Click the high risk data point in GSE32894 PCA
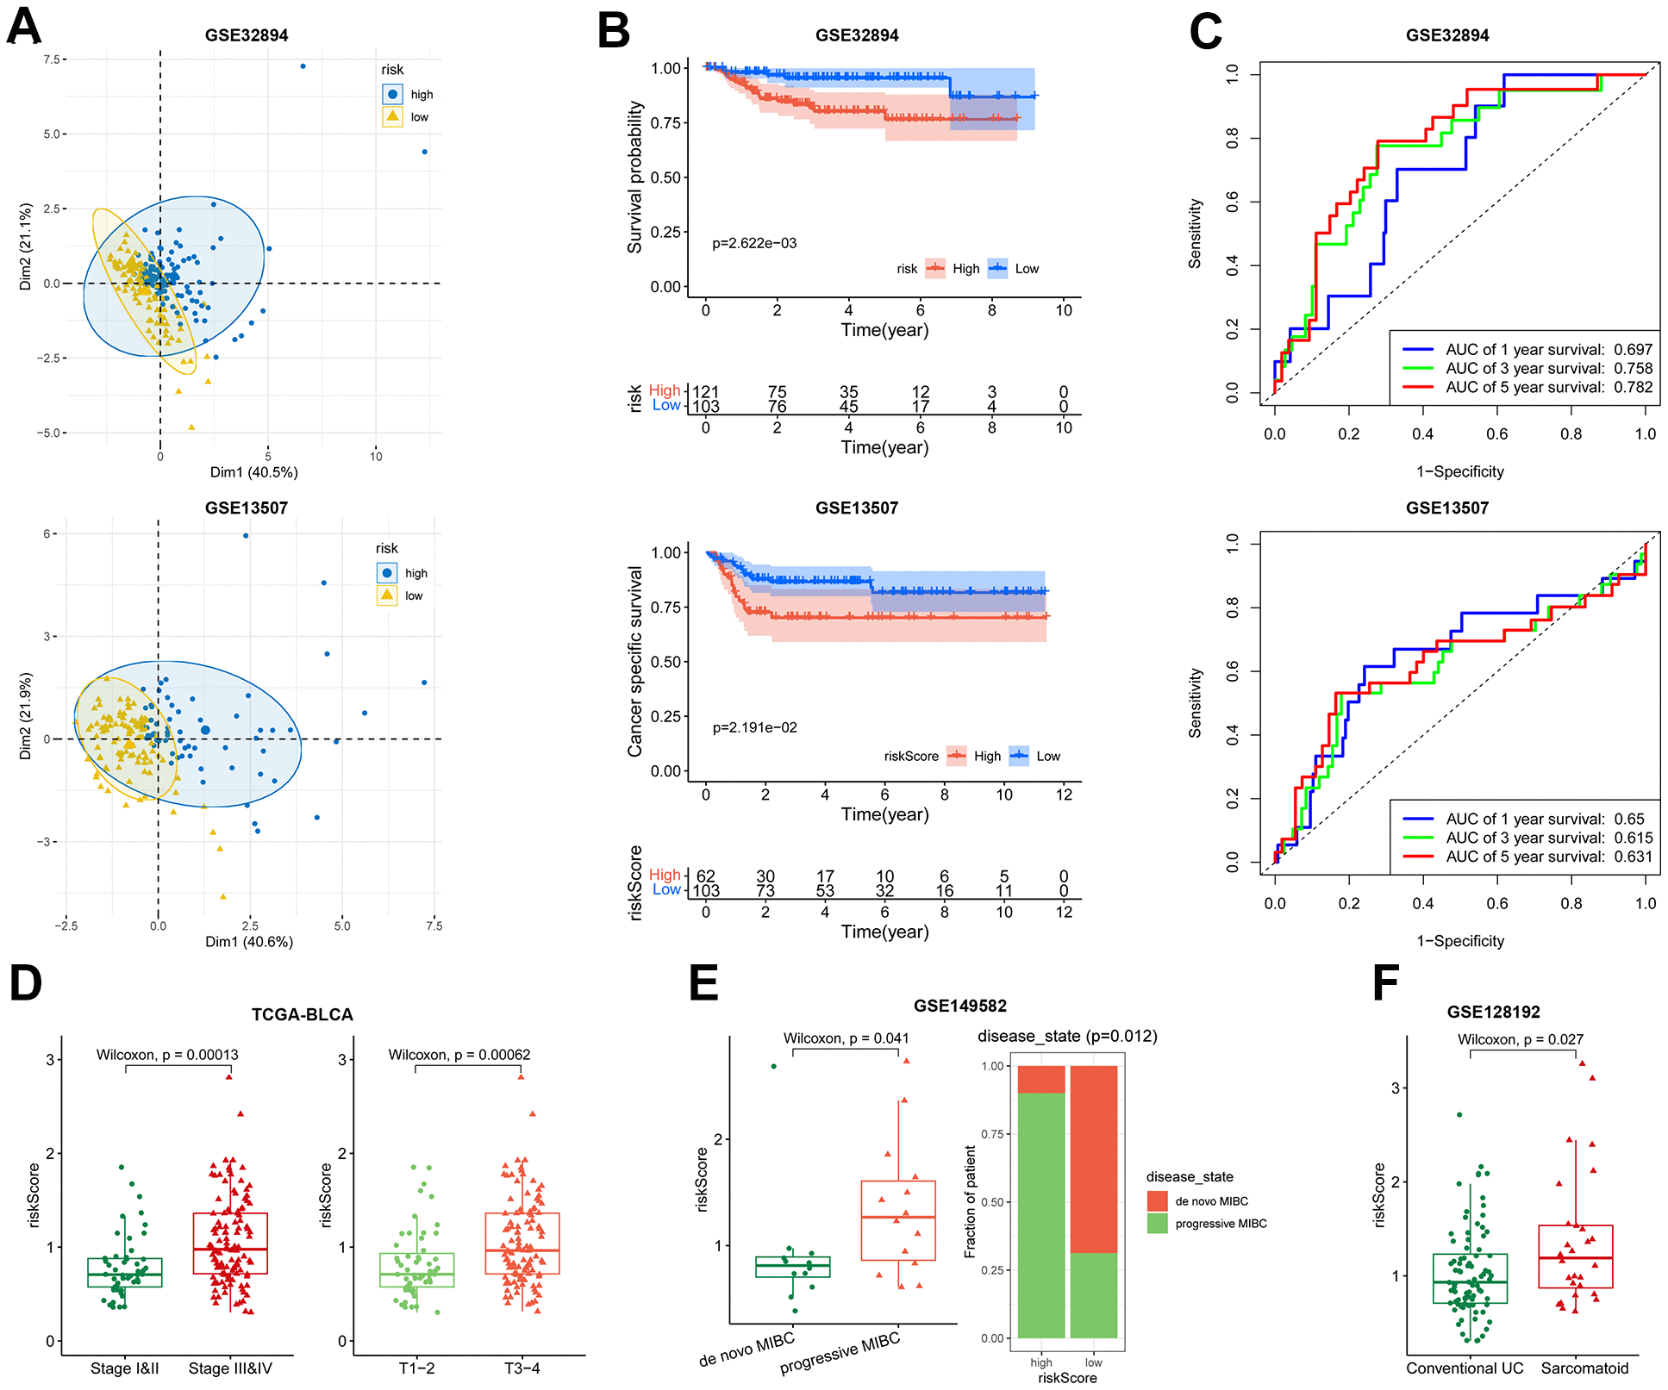Image resolution: width=1668 pixels, height=1390 pixels. (x=306, y=59)
